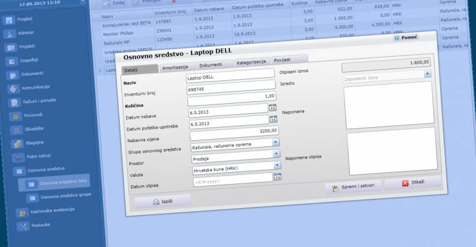Expand Izradio dropdown arrow

pos(428,73)
